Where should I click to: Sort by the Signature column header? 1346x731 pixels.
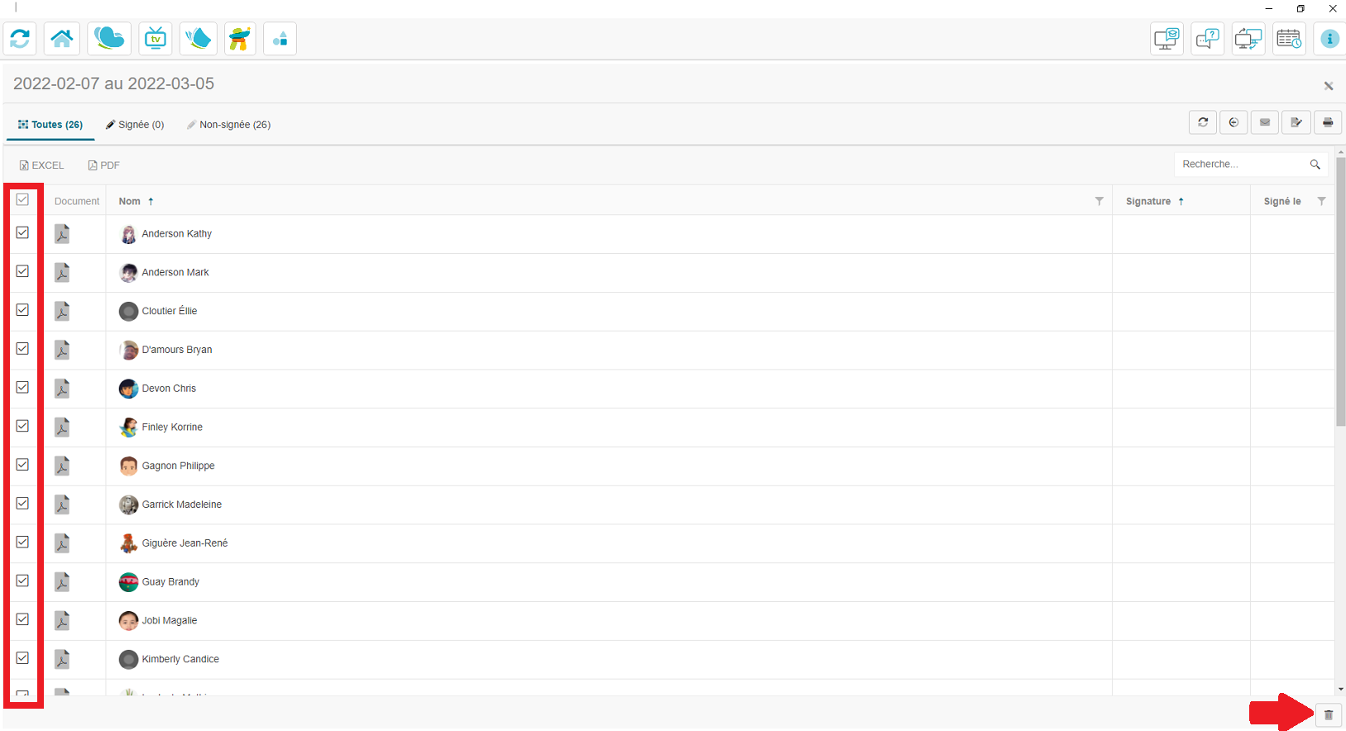(1148, 201)
